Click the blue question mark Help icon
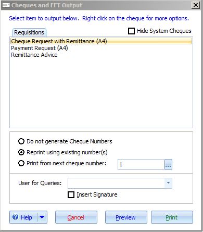203x232 pixels. (15, 217)
